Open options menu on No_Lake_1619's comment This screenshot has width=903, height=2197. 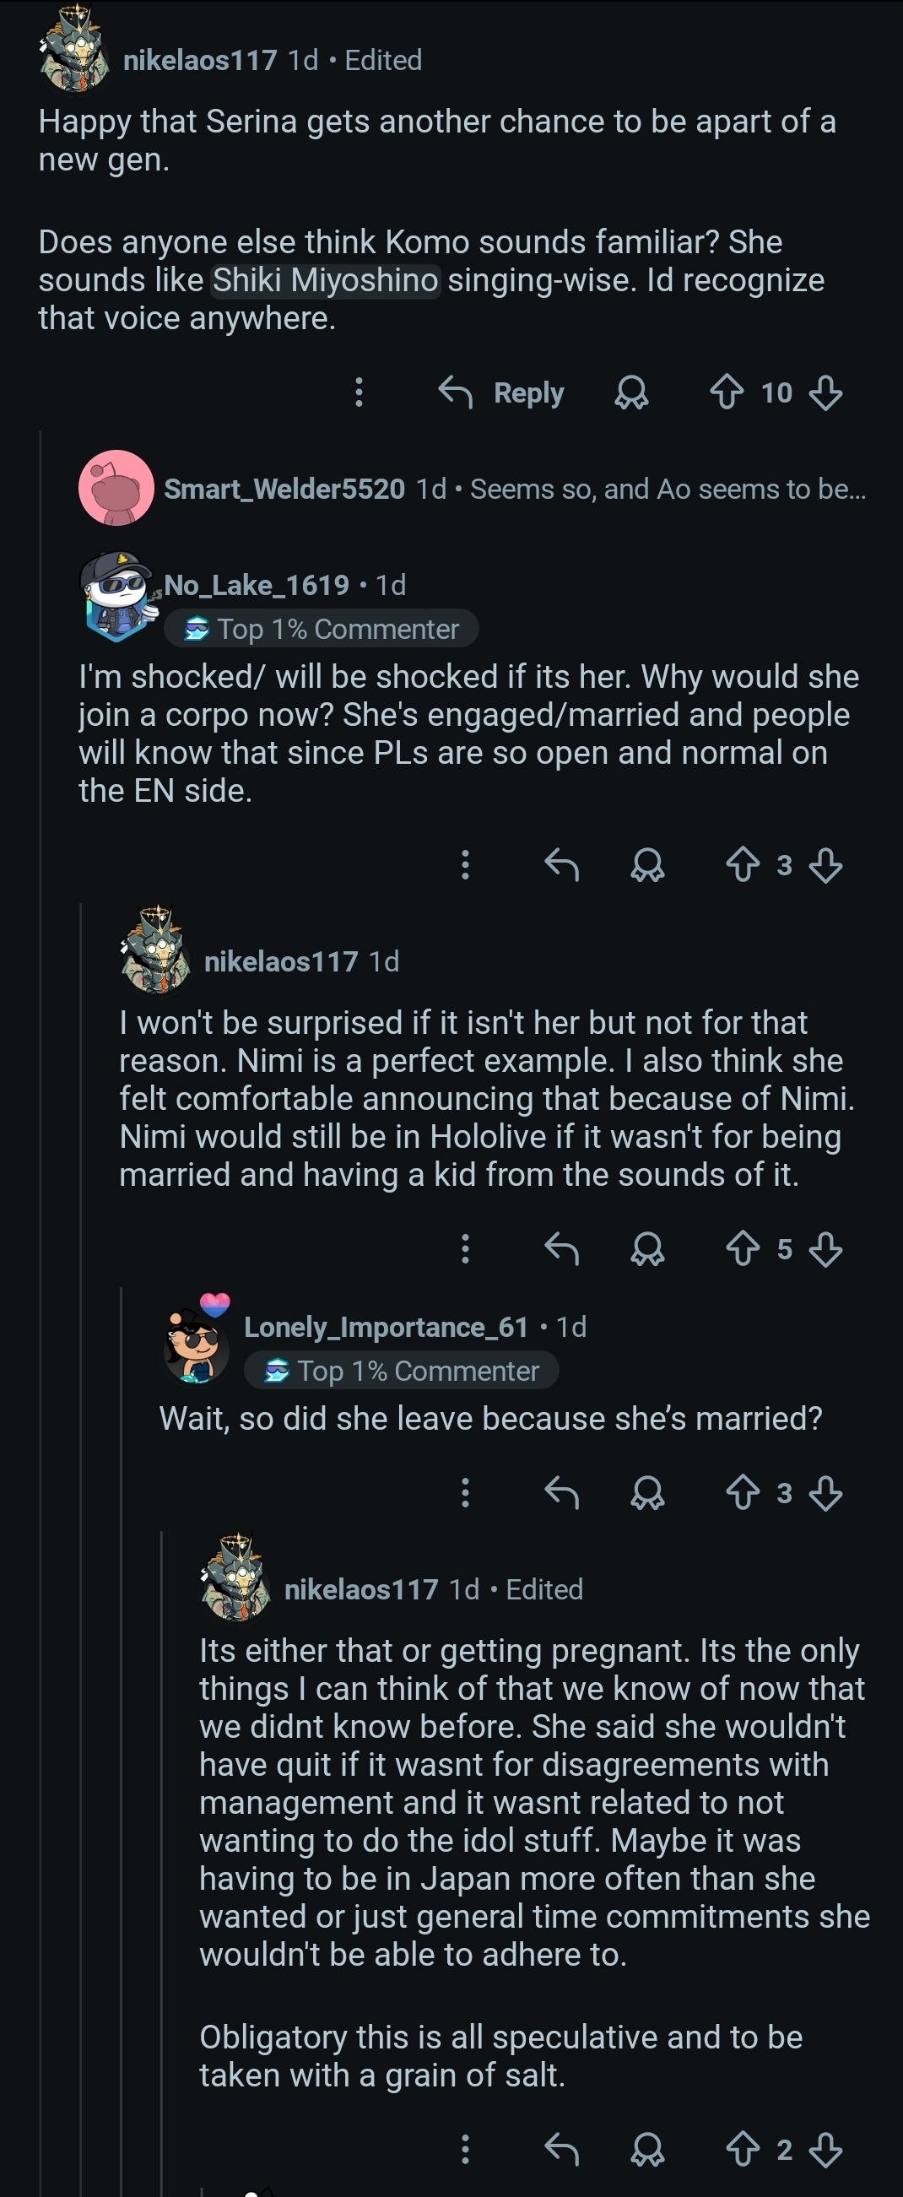pyautogui.click(x=465, y=865)
